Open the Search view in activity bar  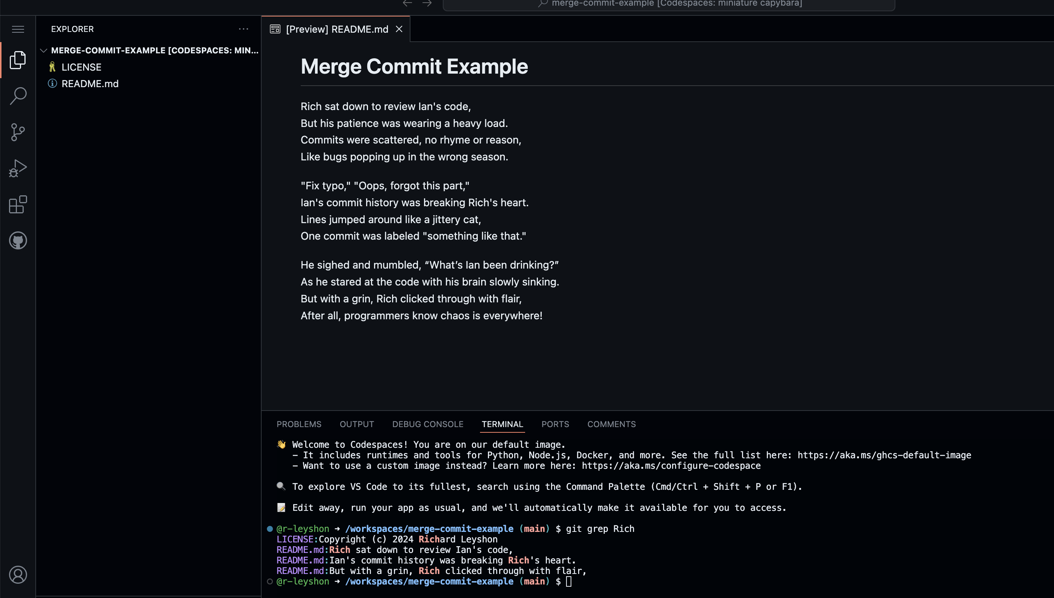[x=18, y=96]
